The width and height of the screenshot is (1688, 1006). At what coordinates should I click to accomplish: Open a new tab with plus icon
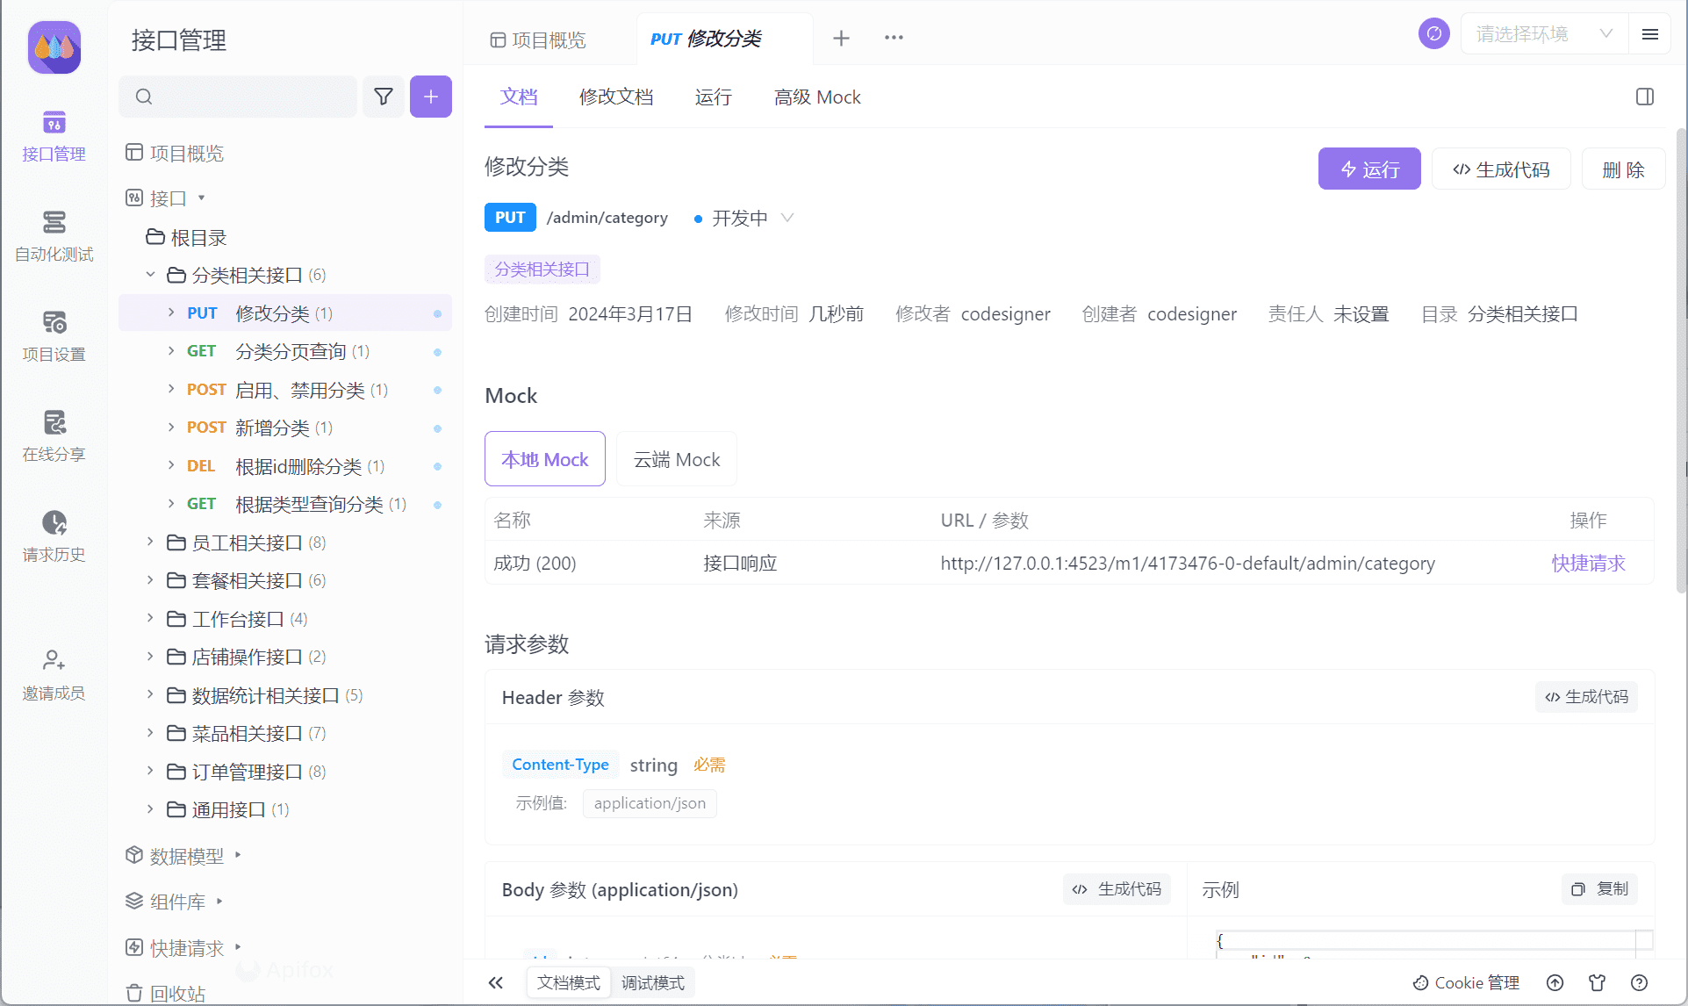click(841, 38)
